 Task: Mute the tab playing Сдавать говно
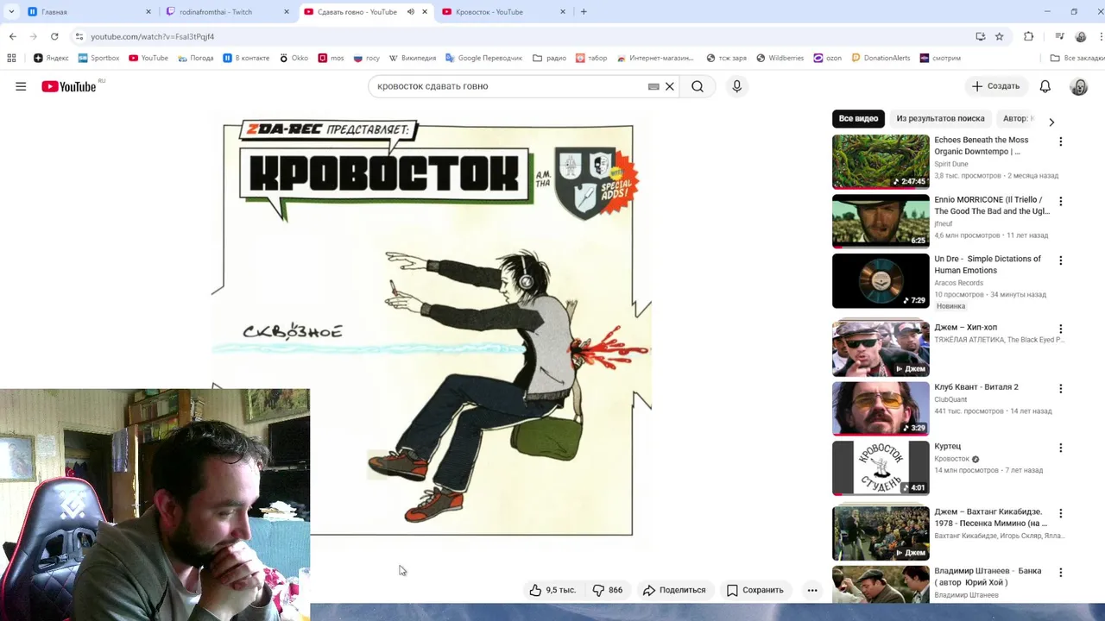[x=411, y=12]
